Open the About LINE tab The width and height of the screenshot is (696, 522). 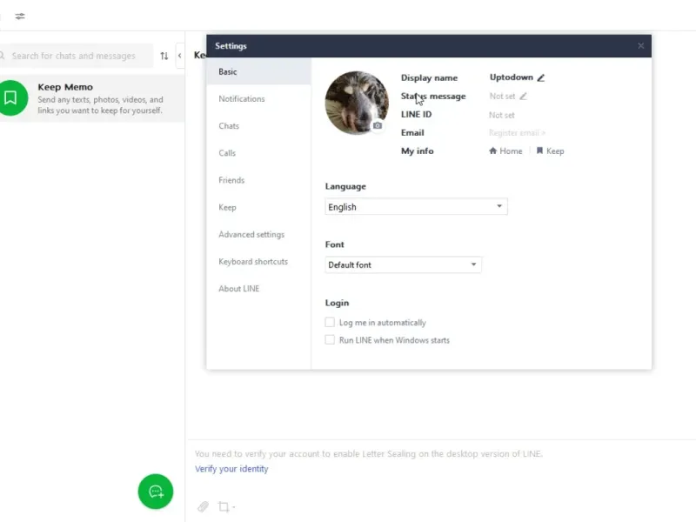pyautogui.click(x=258, y=289)
